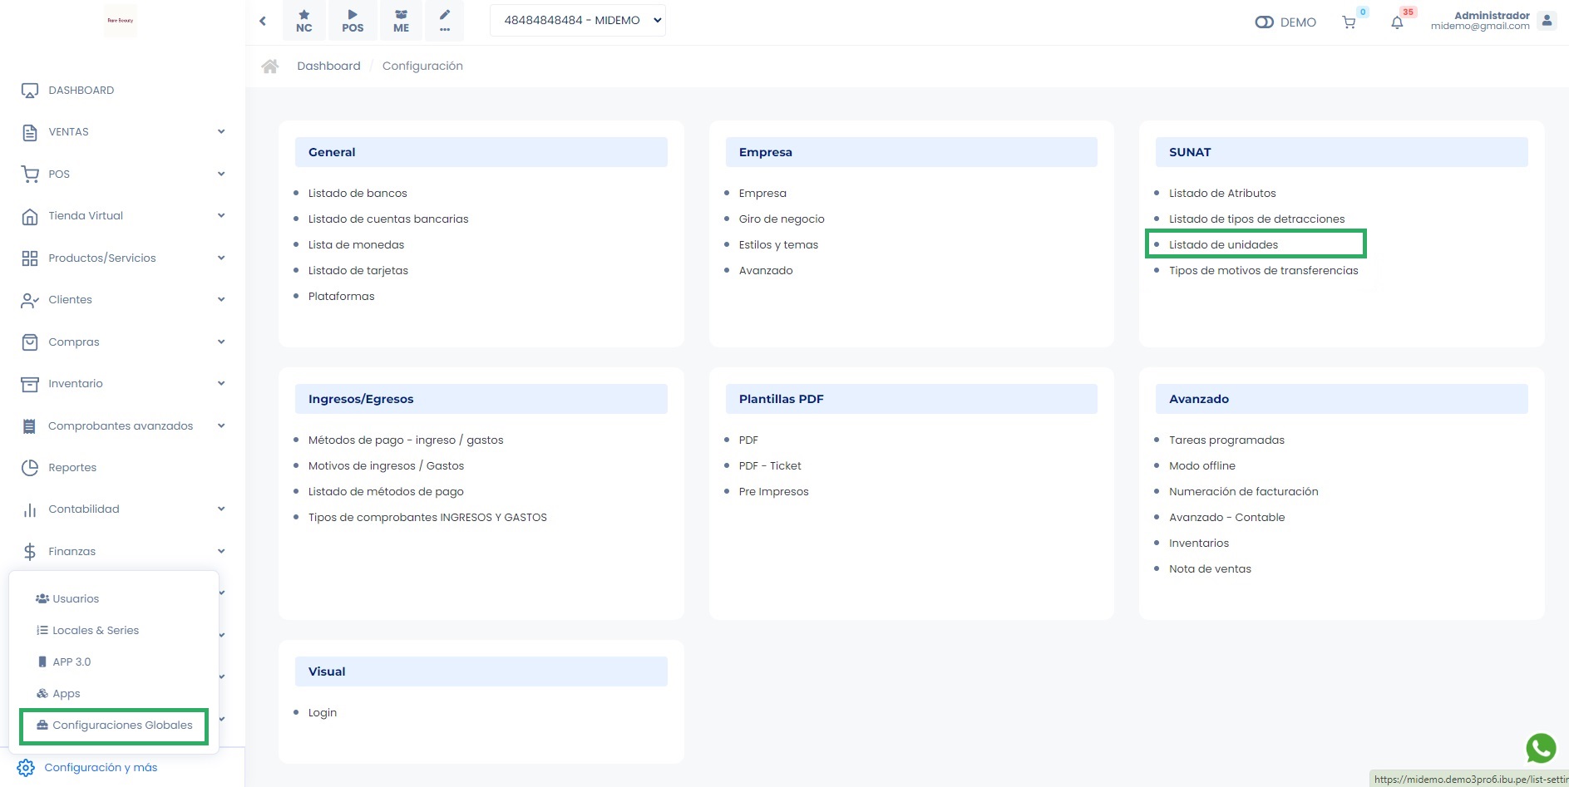Open the WhatsApp chat bubble
The image size is (1569, 787).
[x=1541, y=748]
